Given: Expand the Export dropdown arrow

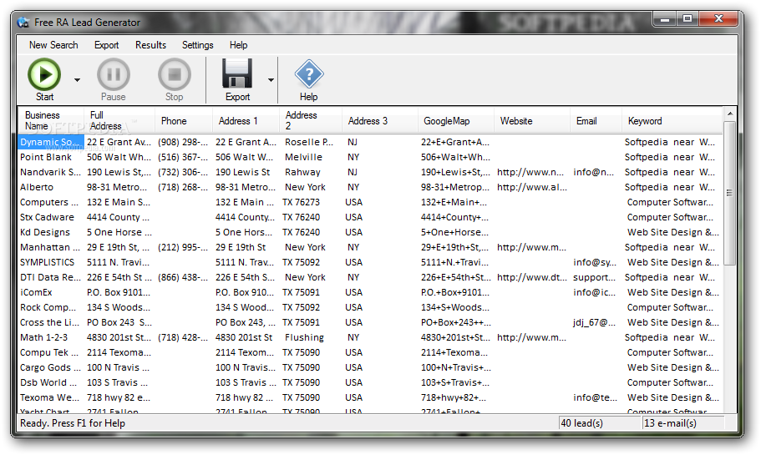Looking at the screenshot, I should [x=271, y=80].
